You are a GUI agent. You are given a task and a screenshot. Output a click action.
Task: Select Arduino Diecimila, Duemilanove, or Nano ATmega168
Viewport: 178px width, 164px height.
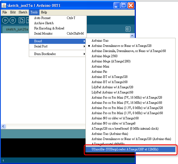[131, 51]
